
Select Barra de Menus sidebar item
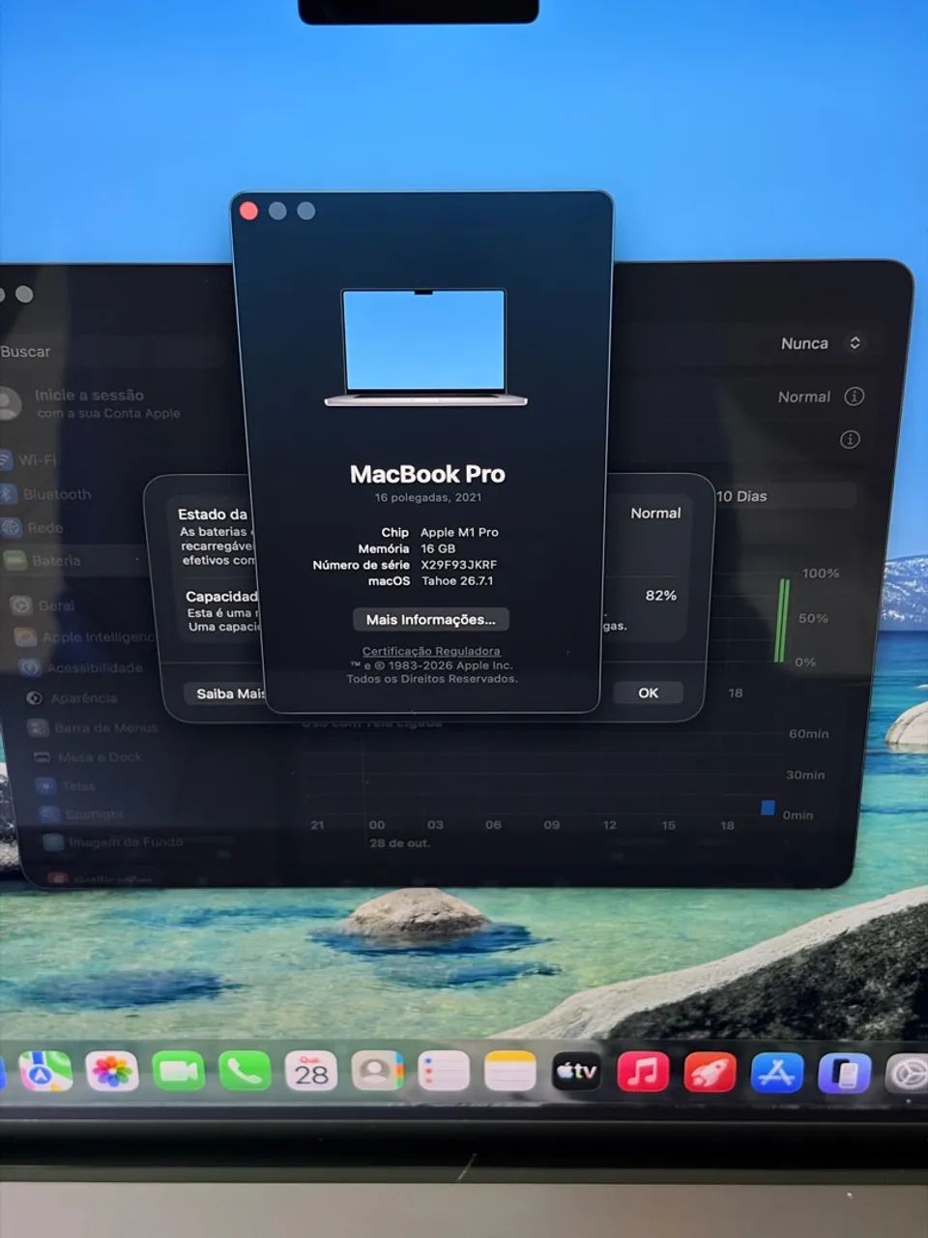[93, 727]
